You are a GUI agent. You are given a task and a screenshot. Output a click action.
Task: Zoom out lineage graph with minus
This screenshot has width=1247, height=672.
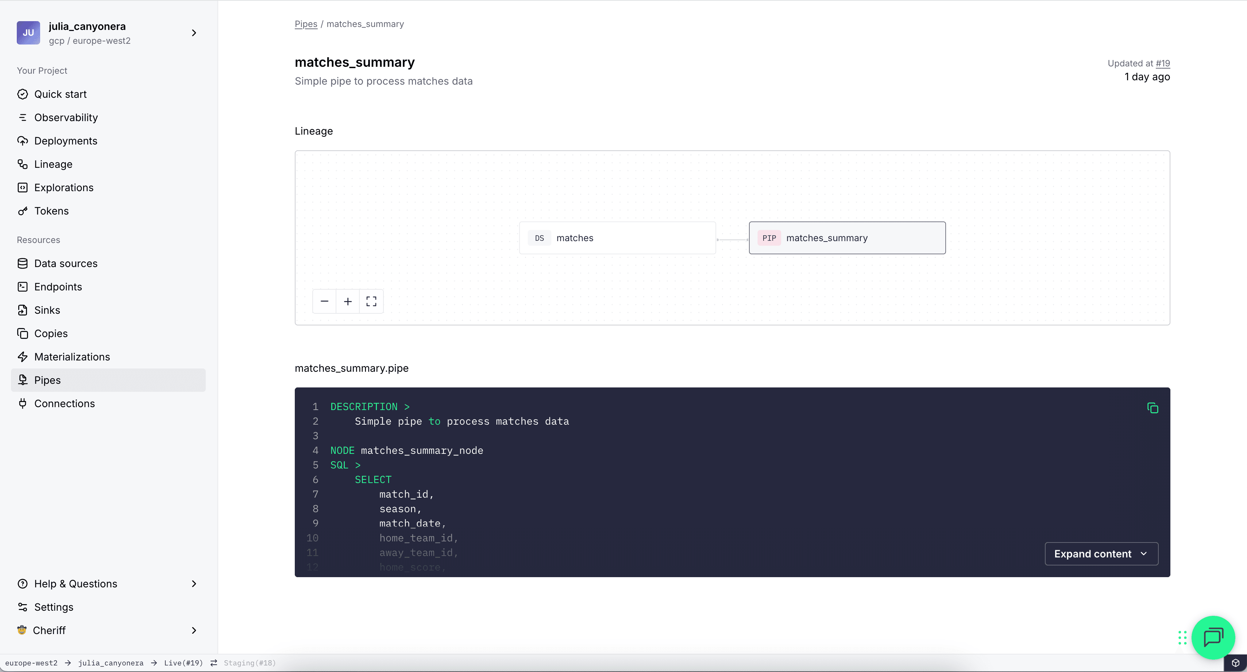(x=324, y=302)
